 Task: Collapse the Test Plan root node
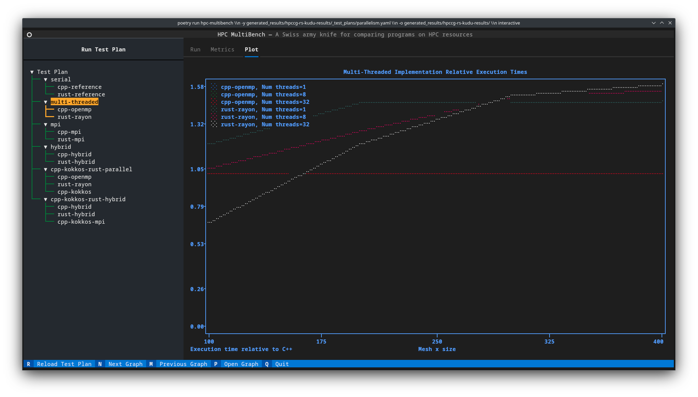point(32,72)
